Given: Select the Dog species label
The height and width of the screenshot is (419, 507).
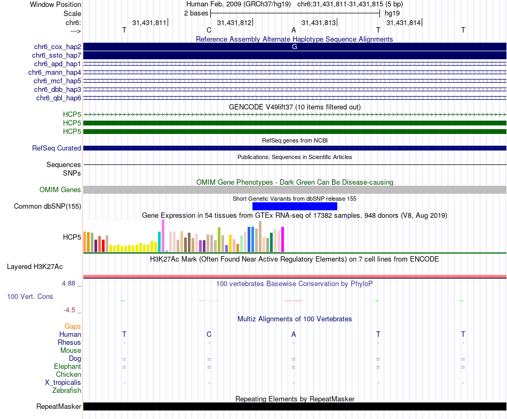Looking at the screenshot, I should (x=75, y=358).
